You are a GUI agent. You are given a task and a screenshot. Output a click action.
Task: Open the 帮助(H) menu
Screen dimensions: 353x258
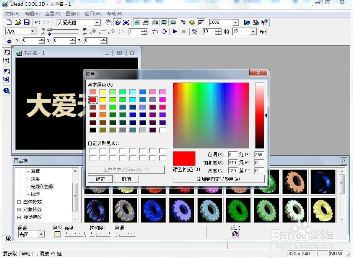(115, 14)
